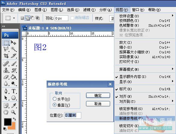Click 位置(P) input field

coord(73,115)
